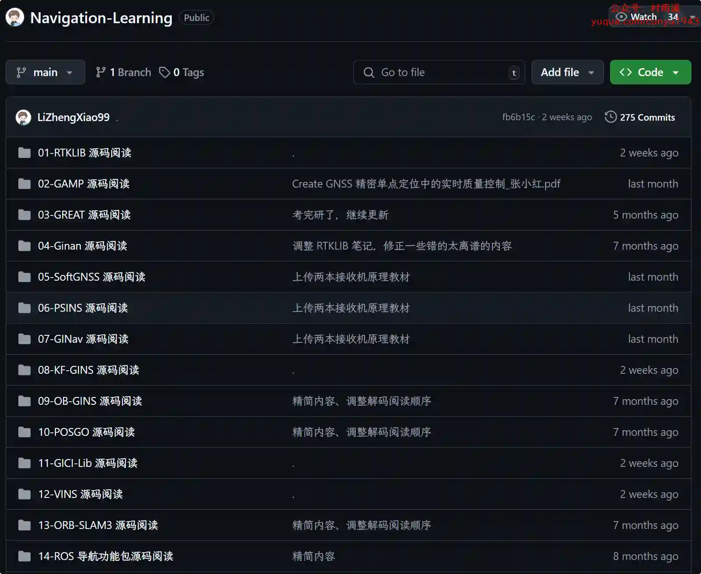The height and width of the screenshot is (574, 701).
Task: Click the tag icon next to Tags
Action: click(x=164, y=72)
